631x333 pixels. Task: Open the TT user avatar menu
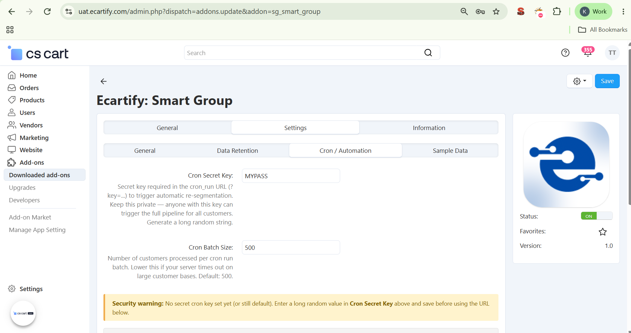point(612,53)
